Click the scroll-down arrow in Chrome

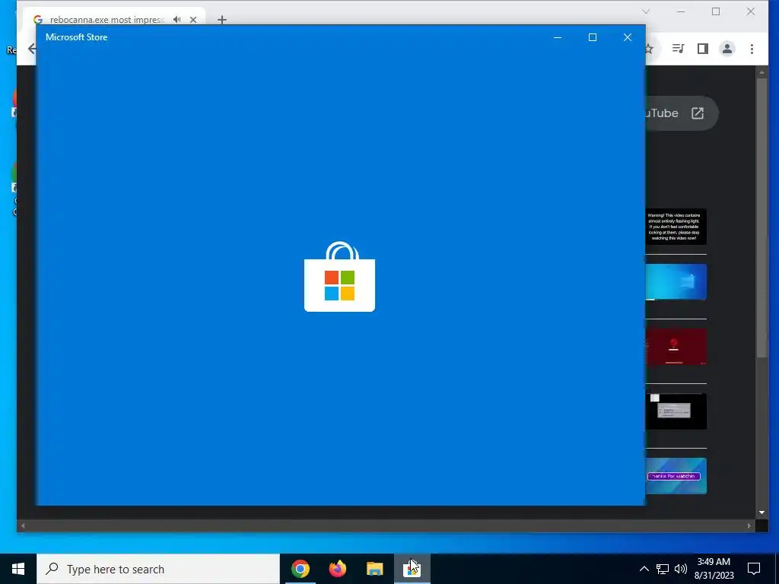[762, 513]
